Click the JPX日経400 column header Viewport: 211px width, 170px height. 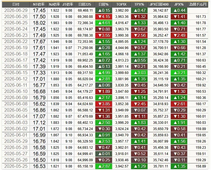pyautogui.click(x=159, y=5)
